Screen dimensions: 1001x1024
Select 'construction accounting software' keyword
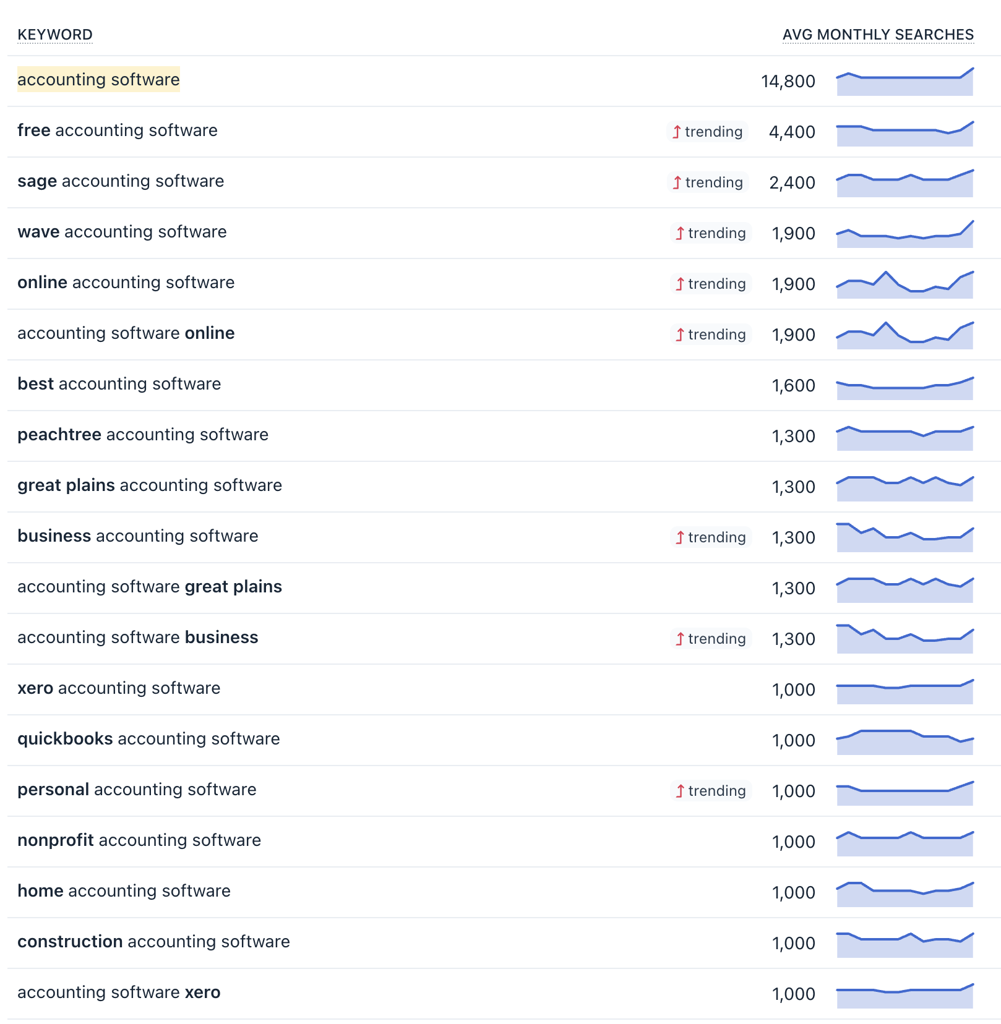[x=153, y=942]
